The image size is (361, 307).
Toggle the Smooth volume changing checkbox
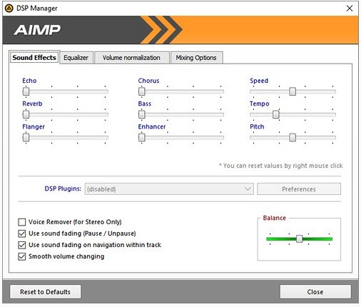[x=22, y=256]
